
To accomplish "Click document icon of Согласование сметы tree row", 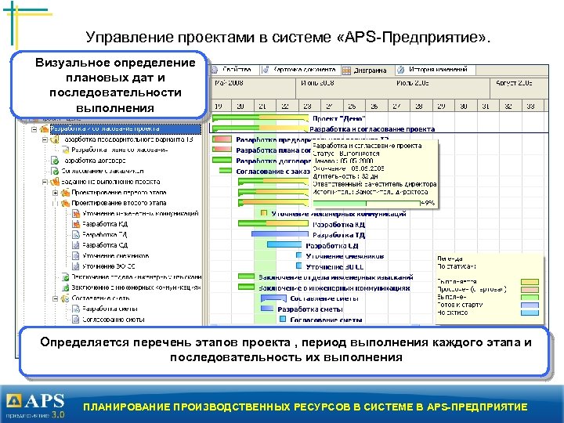I will 76,320.
